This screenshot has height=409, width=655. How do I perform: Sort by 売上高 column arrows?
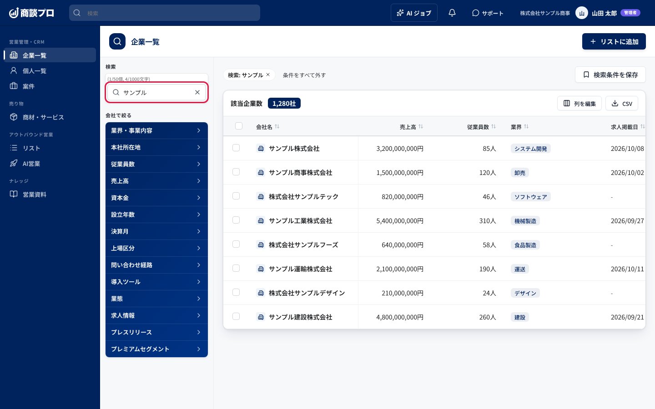pyautogui.click(x=421, y=127)
